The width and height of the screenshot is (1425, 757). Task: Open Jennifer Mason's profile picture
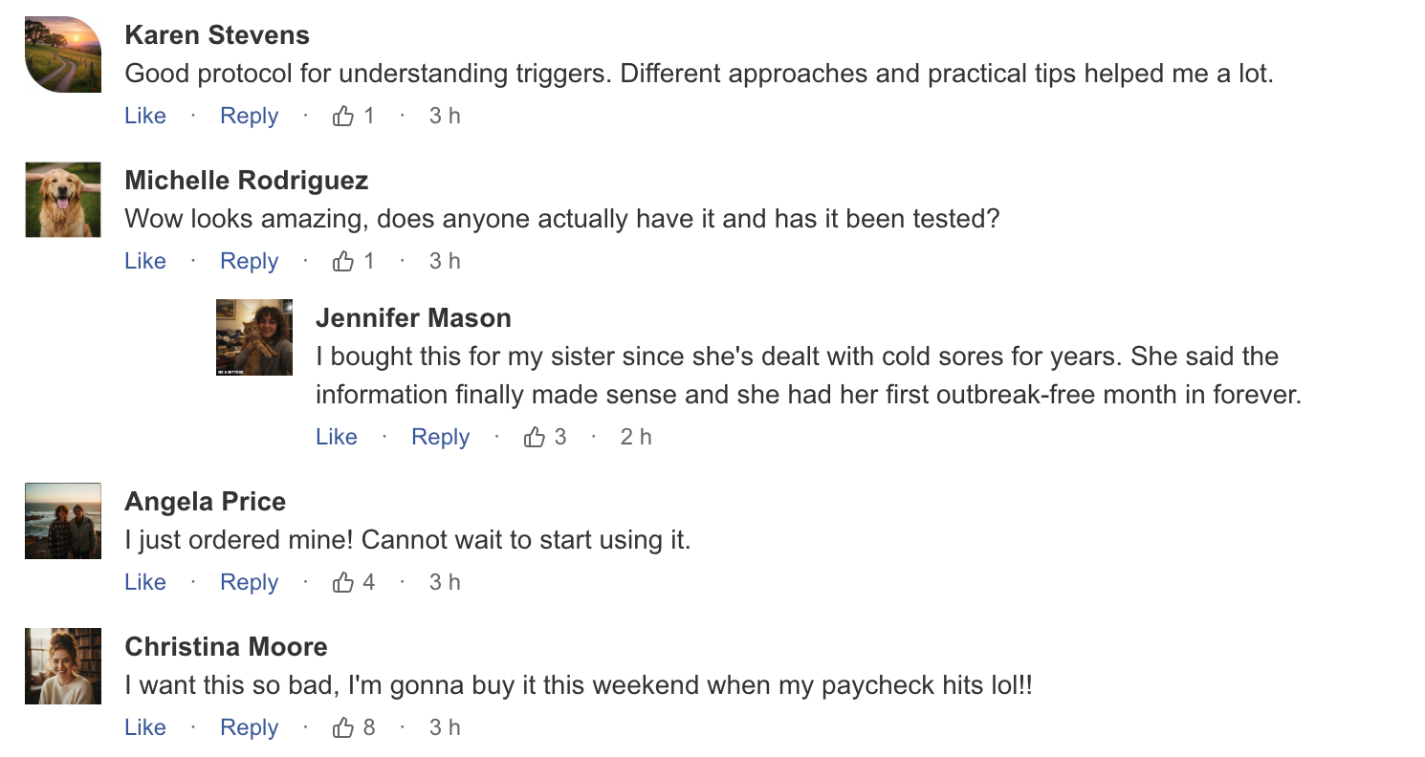click(x=254, y=337)
